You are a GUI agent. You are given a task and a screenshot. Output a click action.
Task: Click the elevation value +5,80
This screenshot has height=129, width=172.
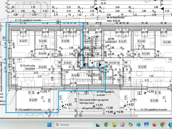pyautogui.click(x=109, y=108)
